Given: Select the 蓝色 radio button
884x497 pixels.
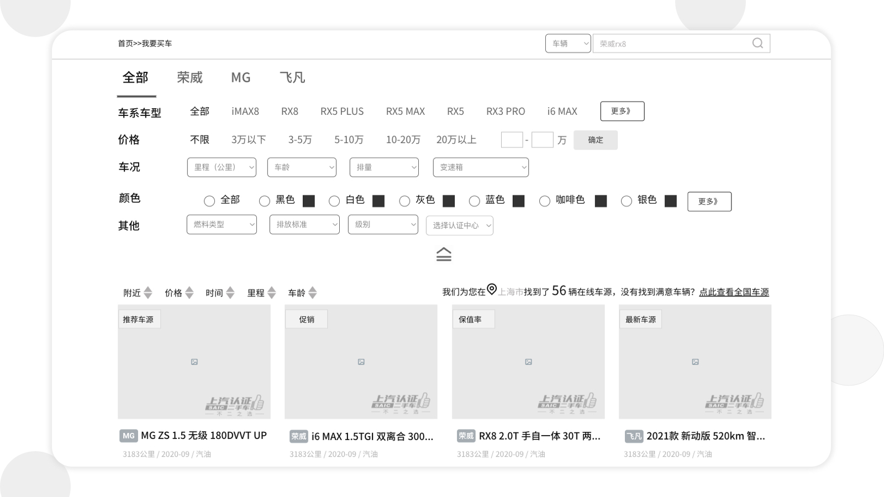Looking at the screenshot, I should [474, 201].
